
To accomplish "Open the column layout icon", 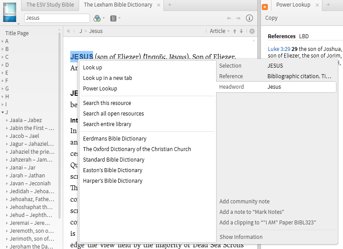I will click(113, 18).
